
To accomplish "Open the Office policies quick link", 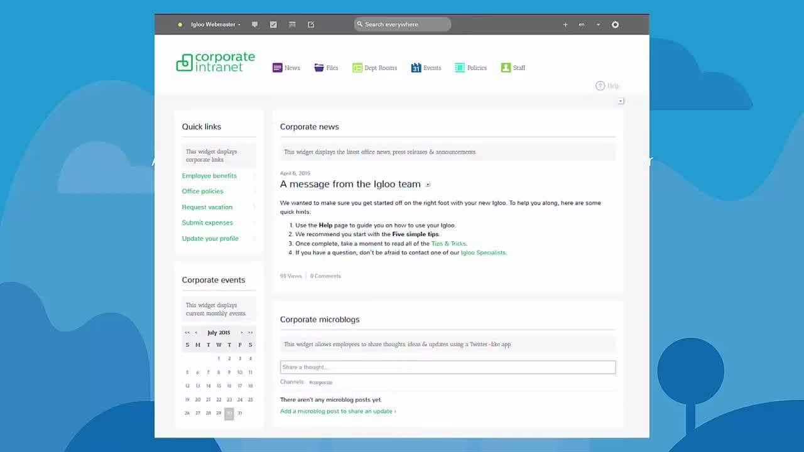I will pos(202,191).
